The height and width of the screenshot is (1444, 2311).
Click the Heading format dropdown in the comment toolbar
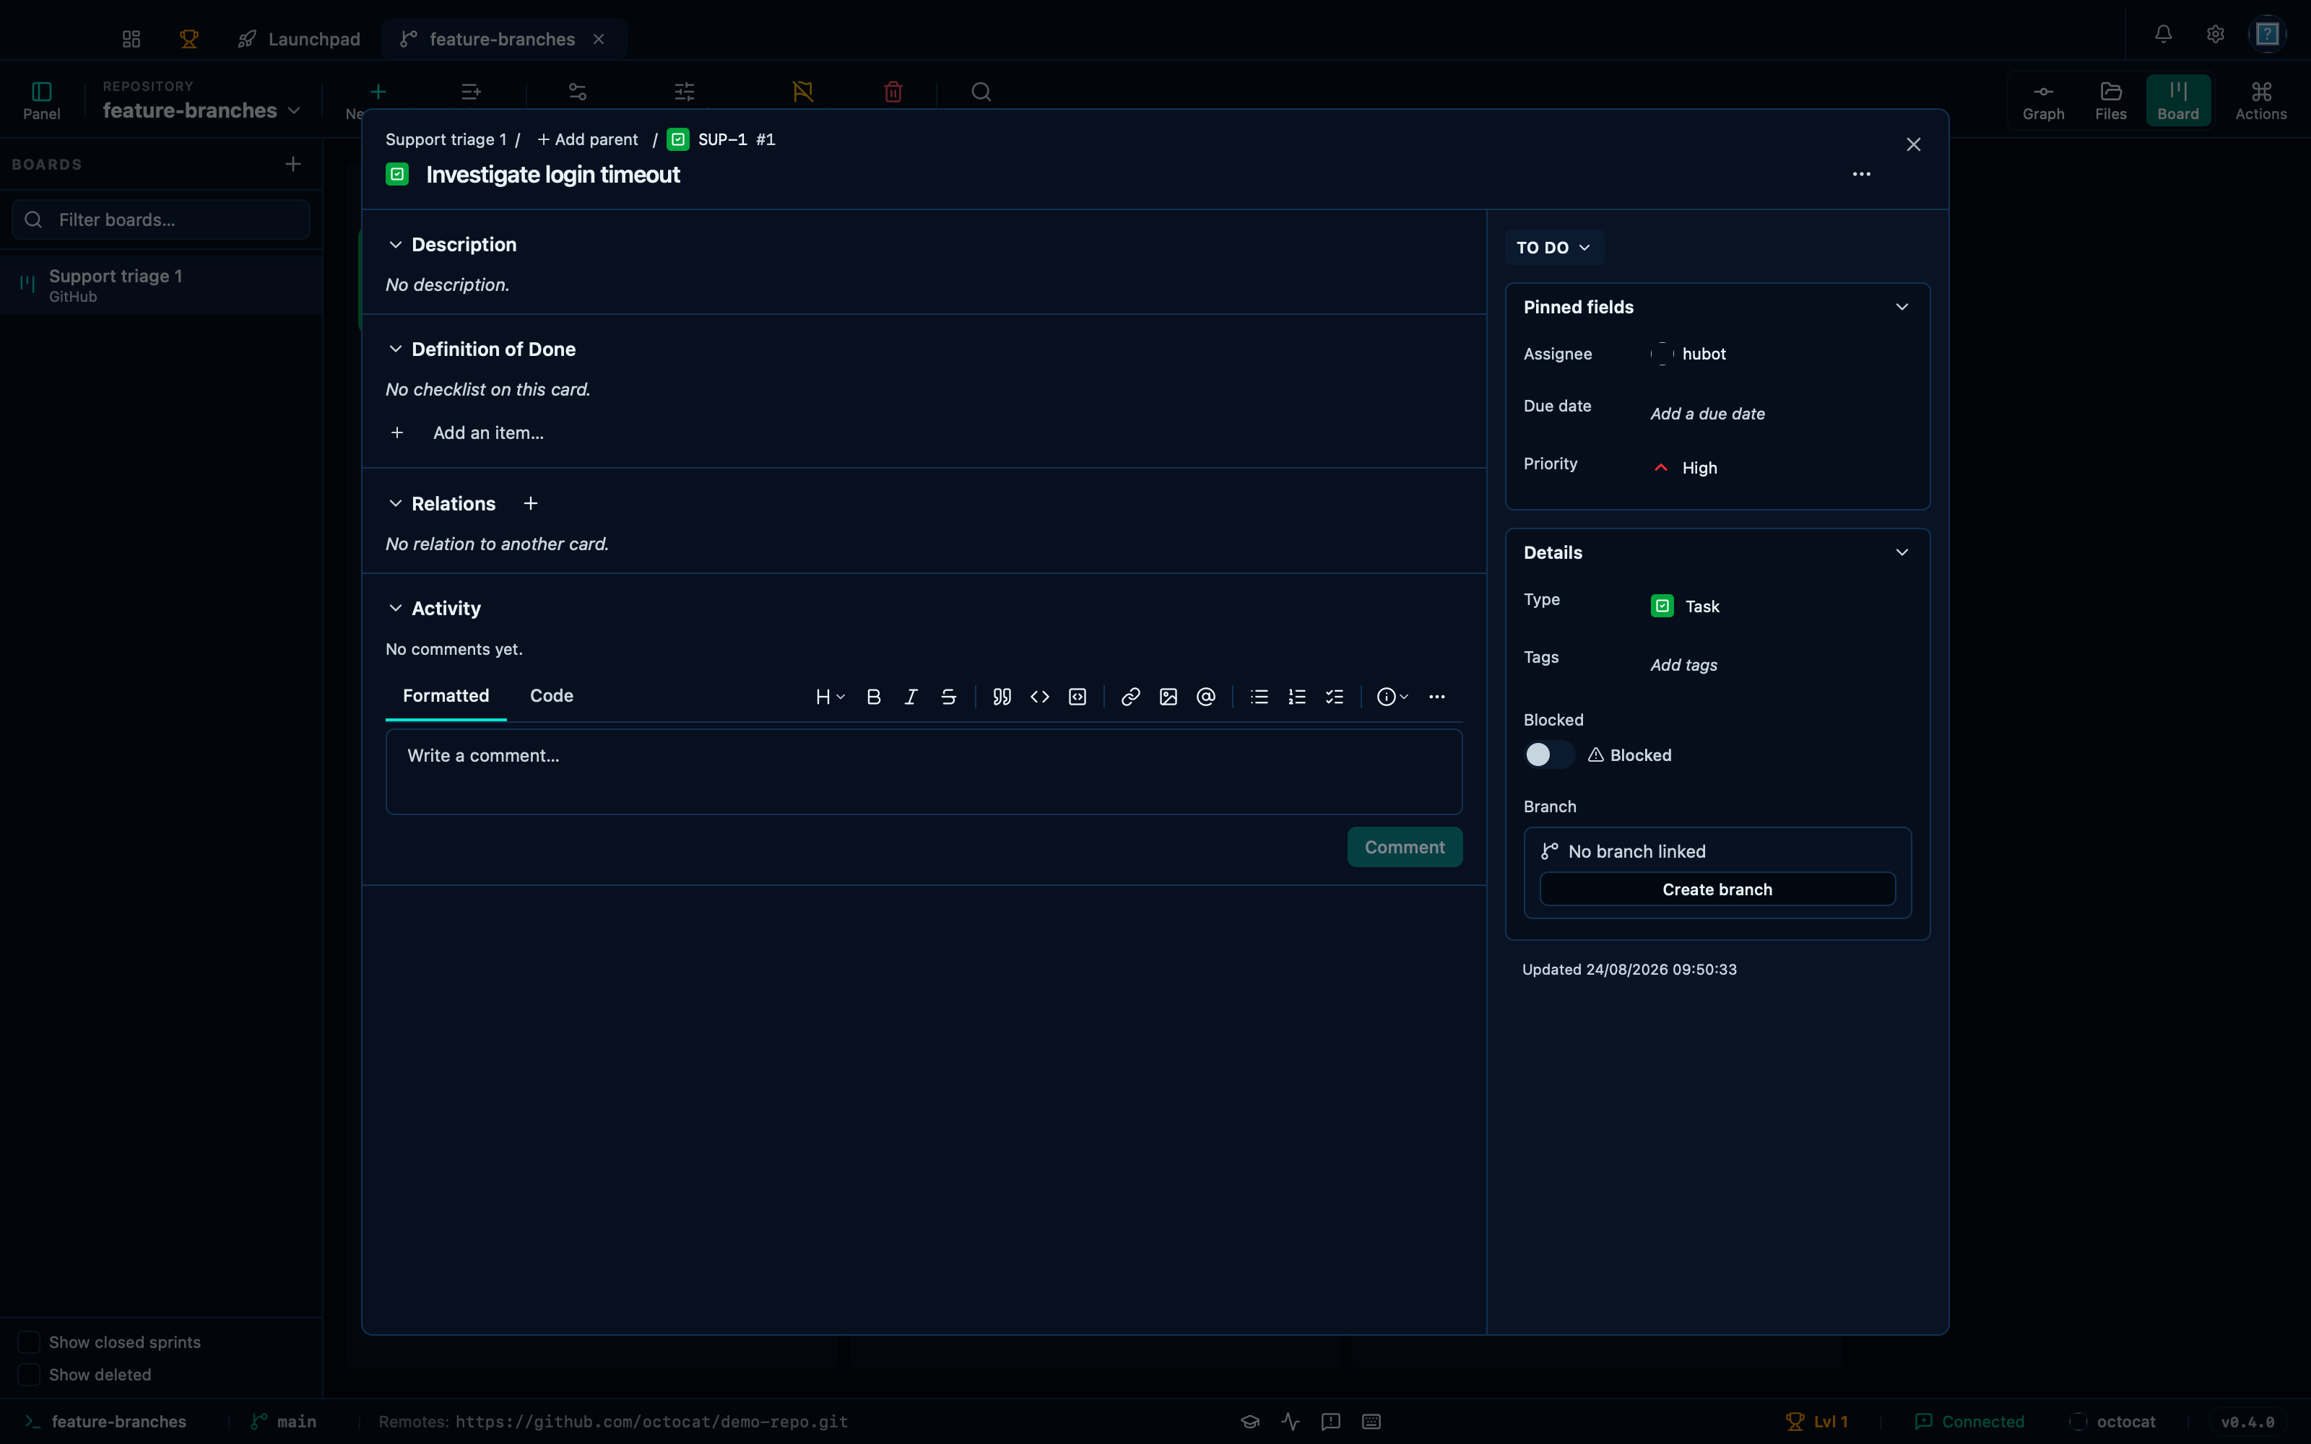click(x=830, y=697)
